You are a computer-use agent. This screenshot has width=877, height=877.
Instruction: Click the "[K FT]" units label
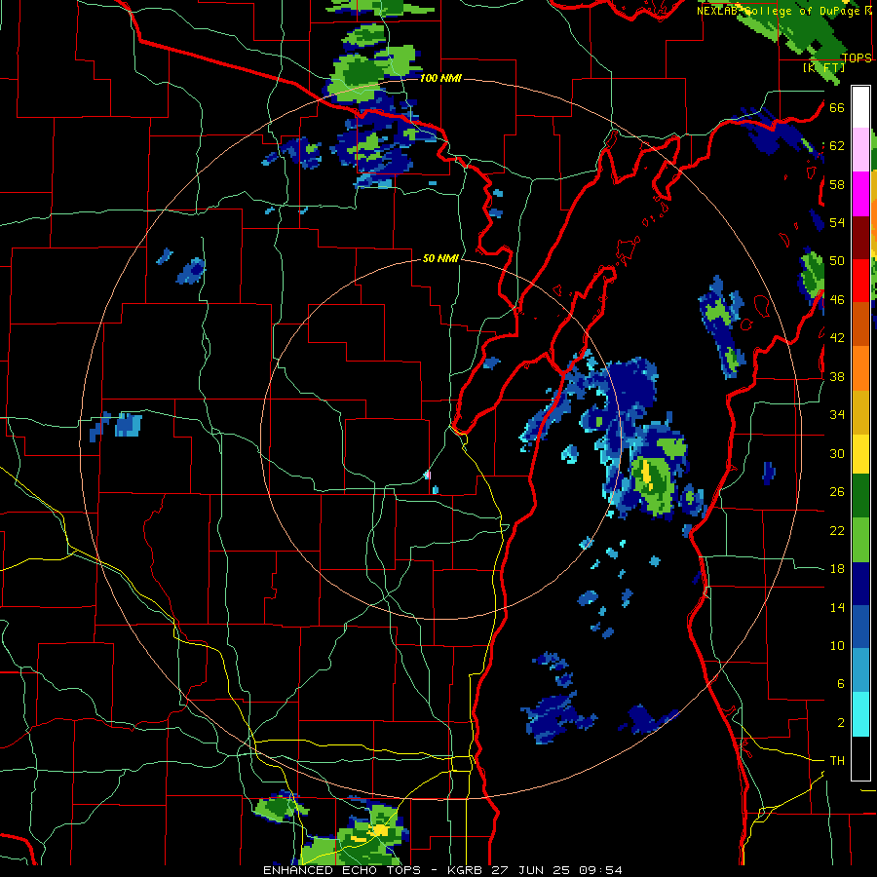(x=823, y=67)
